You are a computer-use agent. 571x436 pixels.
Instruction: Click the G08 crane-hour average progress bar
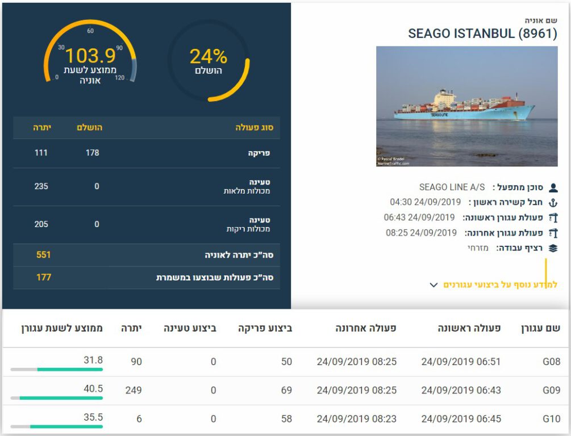[x=57, y=370]
